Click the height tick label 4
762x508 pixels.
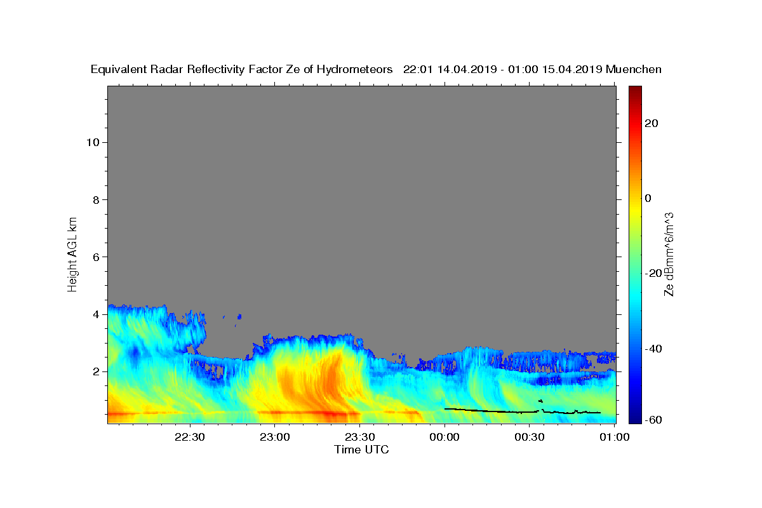97,314
